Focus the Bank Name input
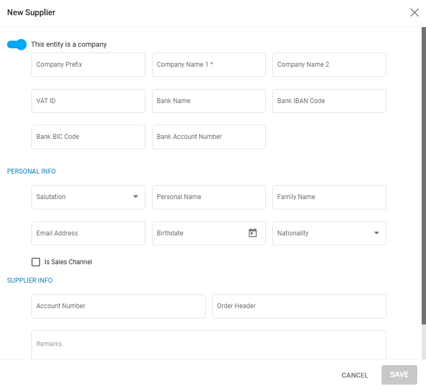The width and height of the screenshot is (426, 389). coord(209,101)
